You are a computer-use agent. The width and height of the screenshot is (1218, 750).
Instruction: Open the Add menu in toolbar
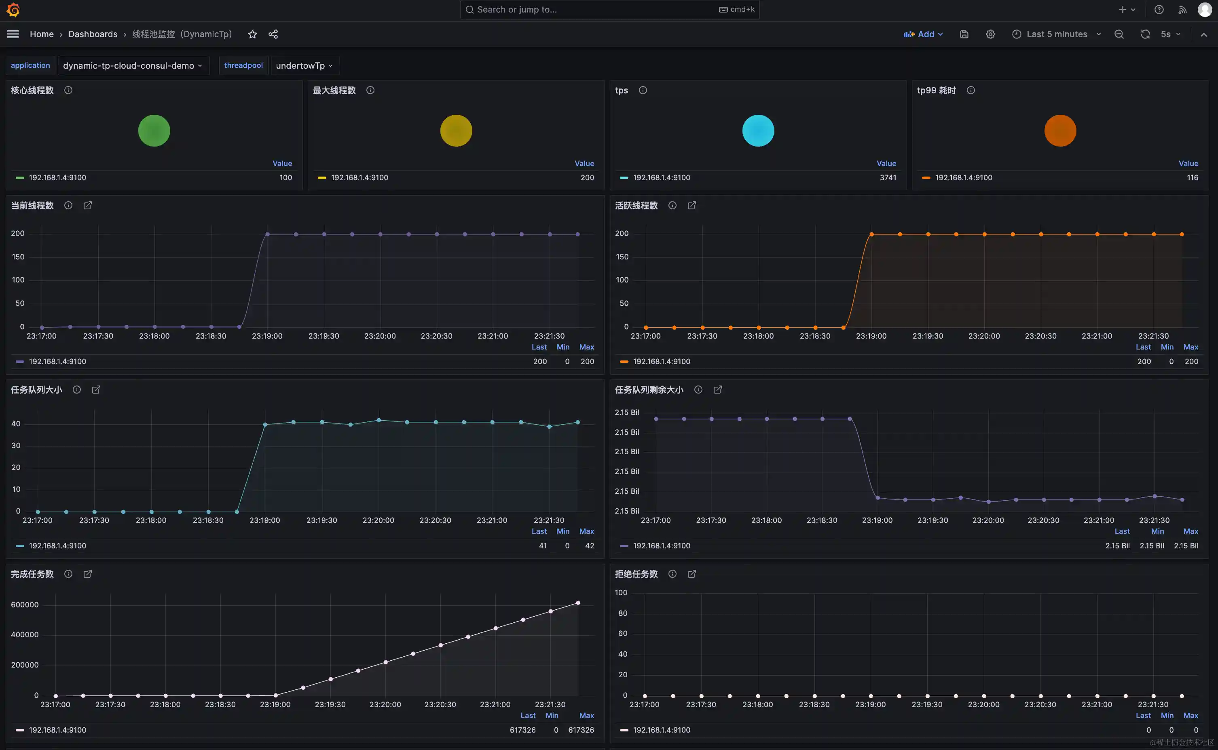pyautogui.click(x=923, y=34)
